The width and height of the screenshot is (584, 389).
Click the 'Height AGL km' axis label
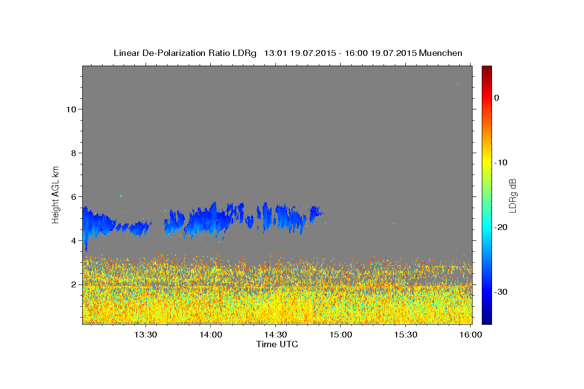pyautogui.click(x=56, y=194)
